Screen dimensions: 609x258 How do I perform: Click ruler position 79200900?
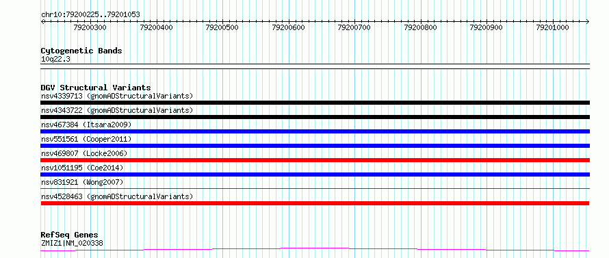pos(487,27)
